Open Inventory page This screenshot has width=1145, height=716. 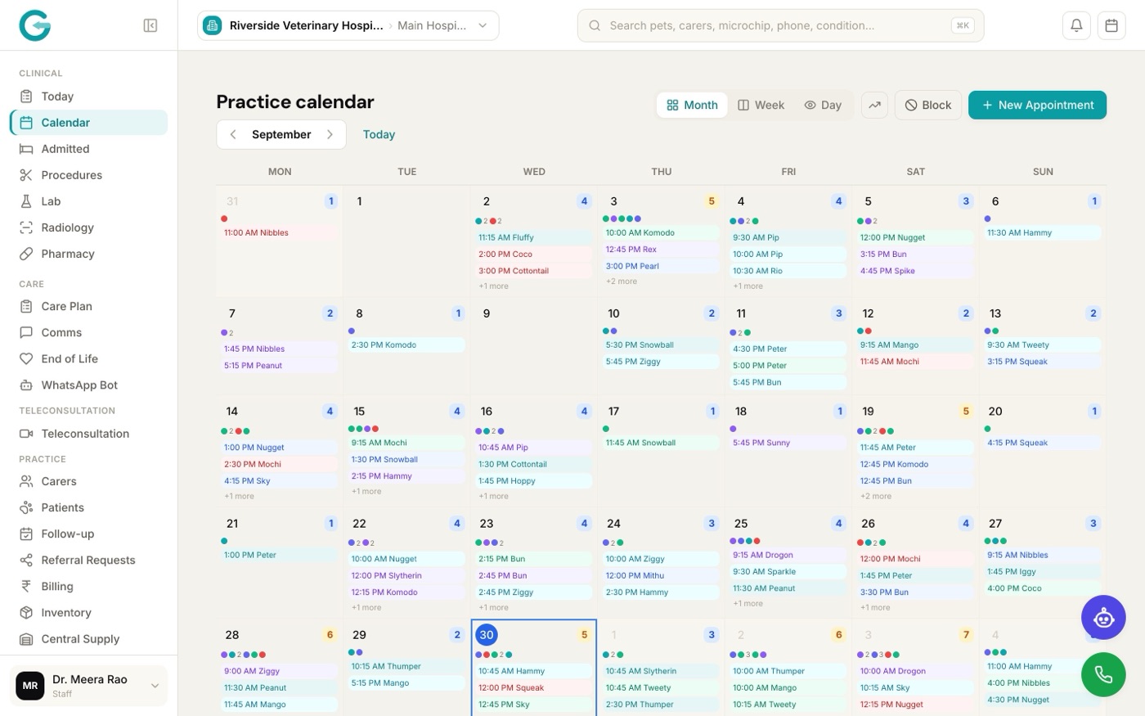[x=88, y=612]
